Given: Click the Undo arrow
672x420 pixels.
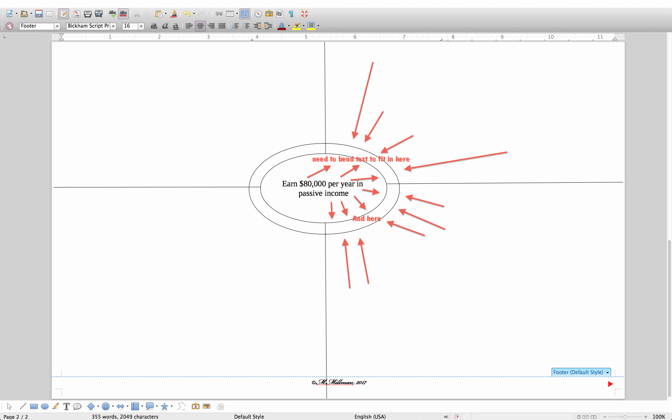Looking at the screenshot, I should point(187,14).
